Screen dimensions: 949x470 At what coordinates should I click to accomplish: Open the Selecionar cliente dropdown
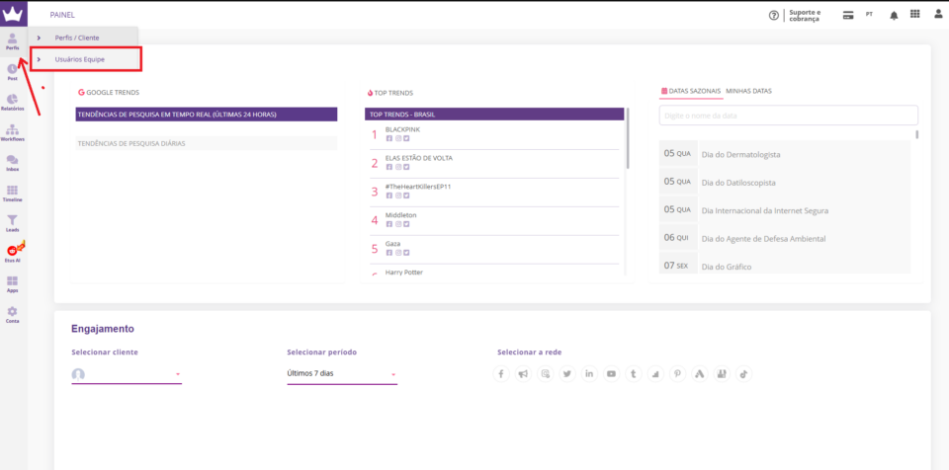click(x=127, y=374)
